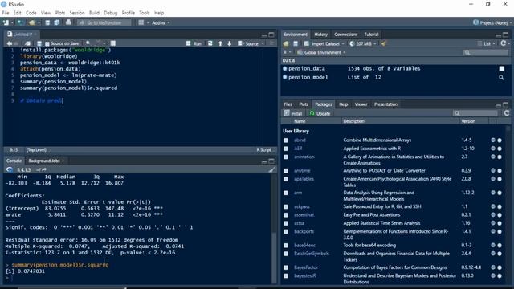Click the Back arrow in source editor
Screen dimensions: 514x289
coord(9,43)
